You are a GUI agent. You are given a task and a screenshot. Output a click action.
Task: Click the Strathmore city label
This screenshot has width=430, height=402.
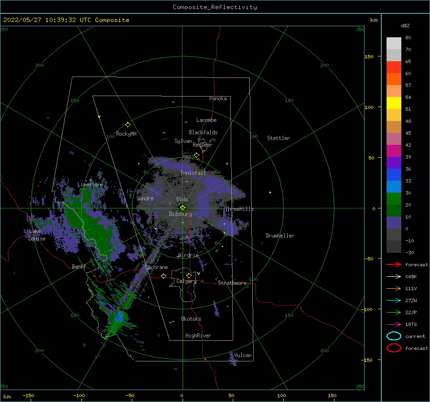[232, 283]
